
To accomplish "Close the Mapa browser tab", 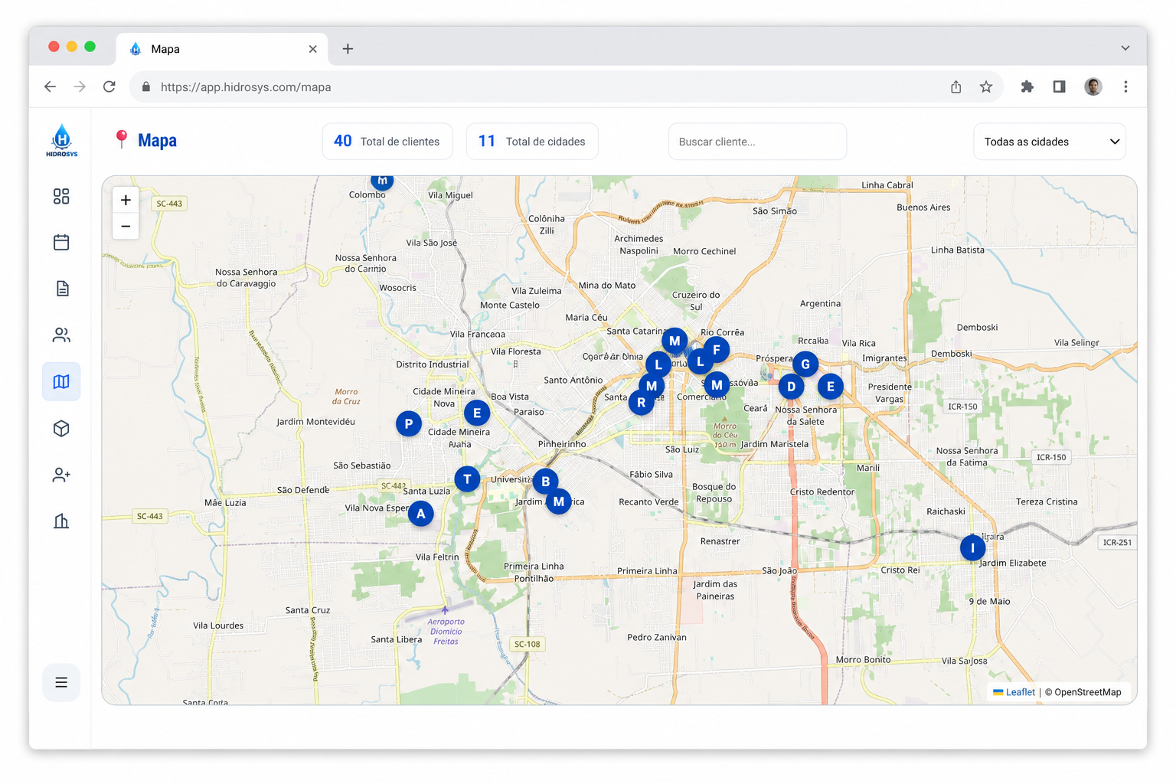I will tap(312, 49).
